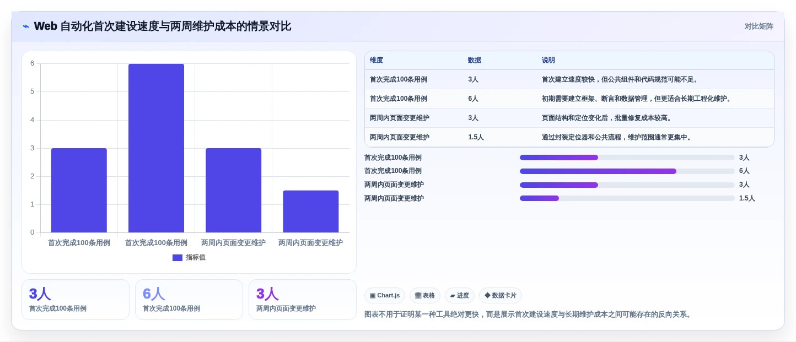Click the 指标值 legend label text
The image size is (796, 342).
[x=196, y=258]
